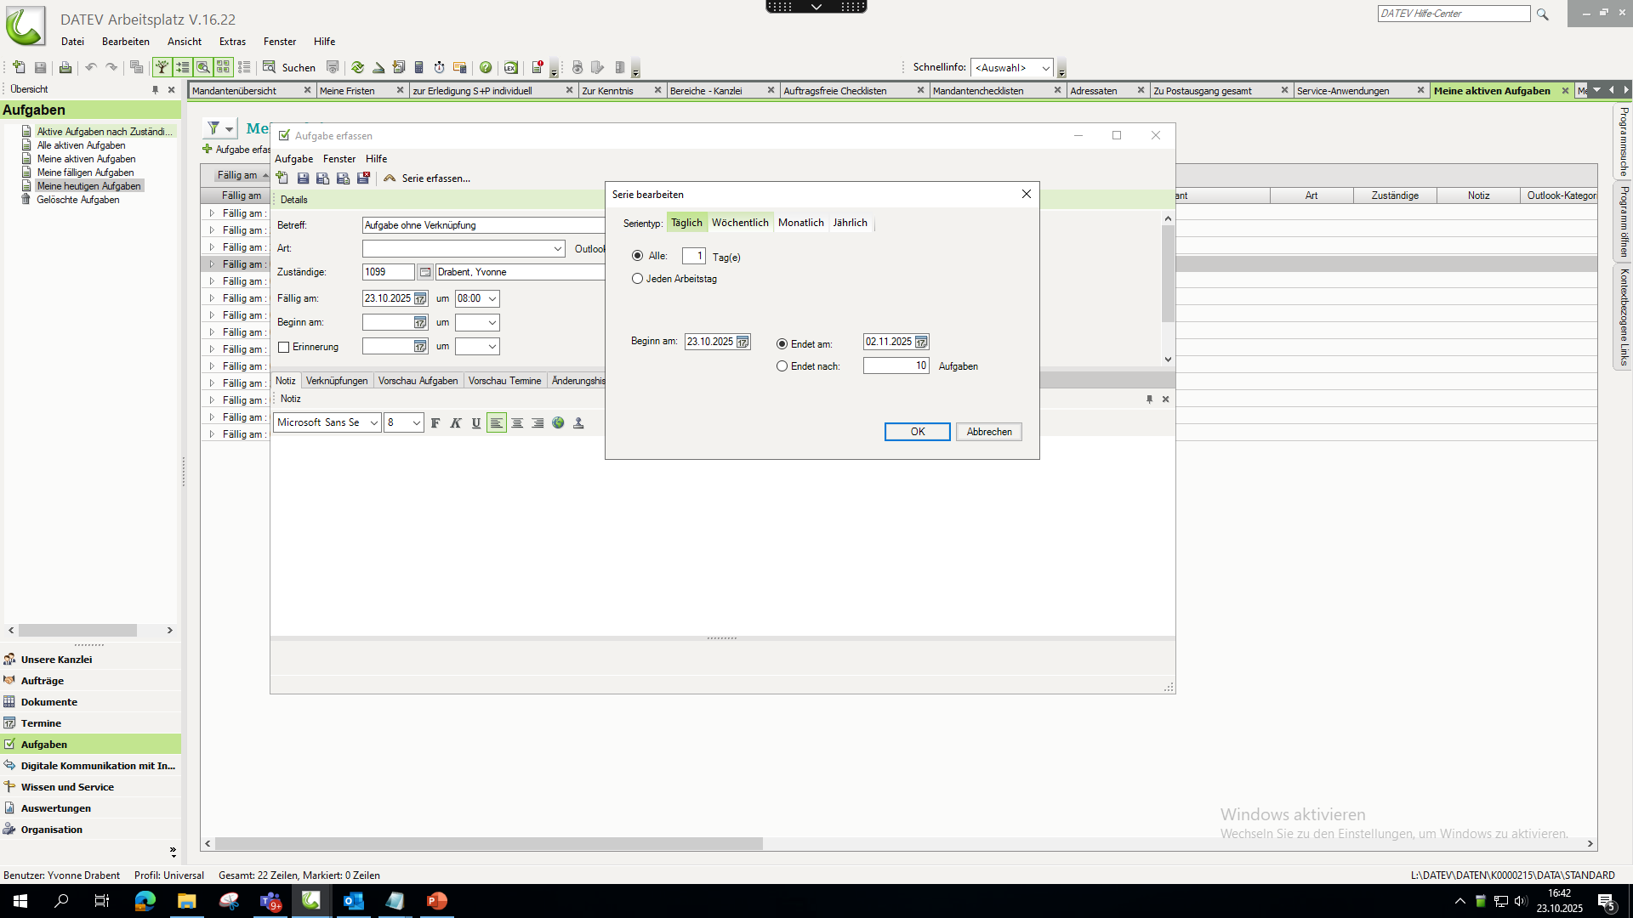Click the green help question mark icon
The height and width of the screenshot is (918, 1633).
coord(486,67)
